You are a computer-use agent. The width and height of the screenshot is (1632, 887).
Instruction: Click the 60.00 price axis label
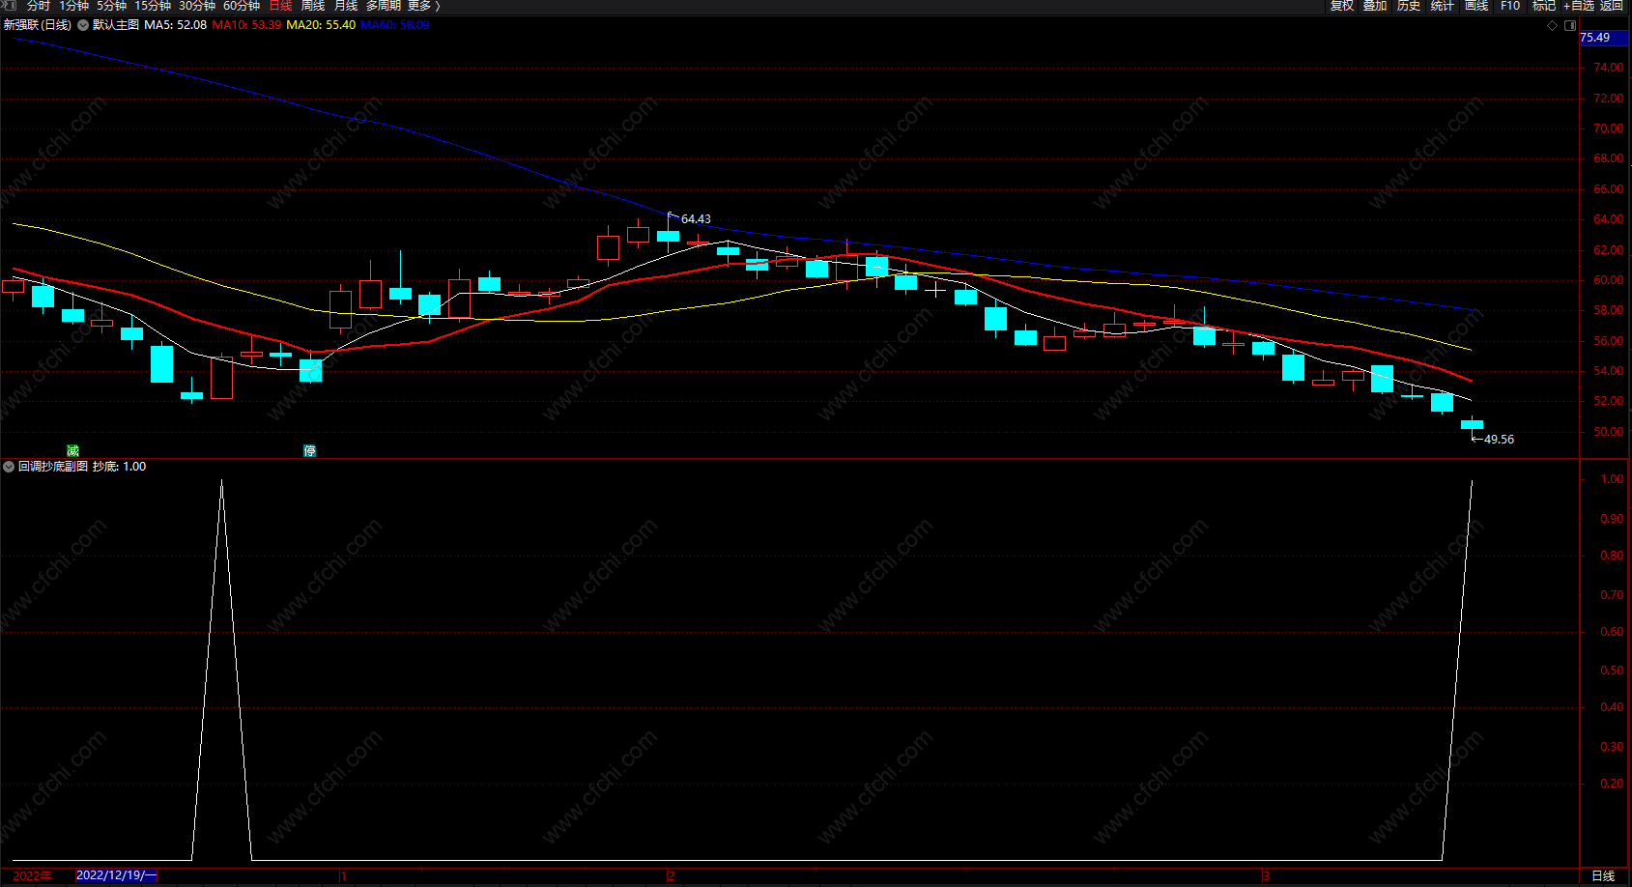pyautogui.click(x=1609, y=280)
